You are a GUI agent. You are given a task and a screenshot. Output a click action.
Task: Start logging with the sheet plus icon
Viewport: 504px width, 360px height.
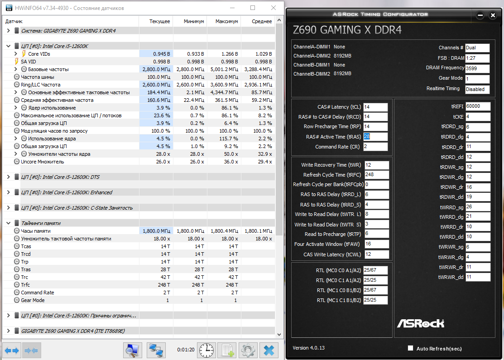point(227,350)
